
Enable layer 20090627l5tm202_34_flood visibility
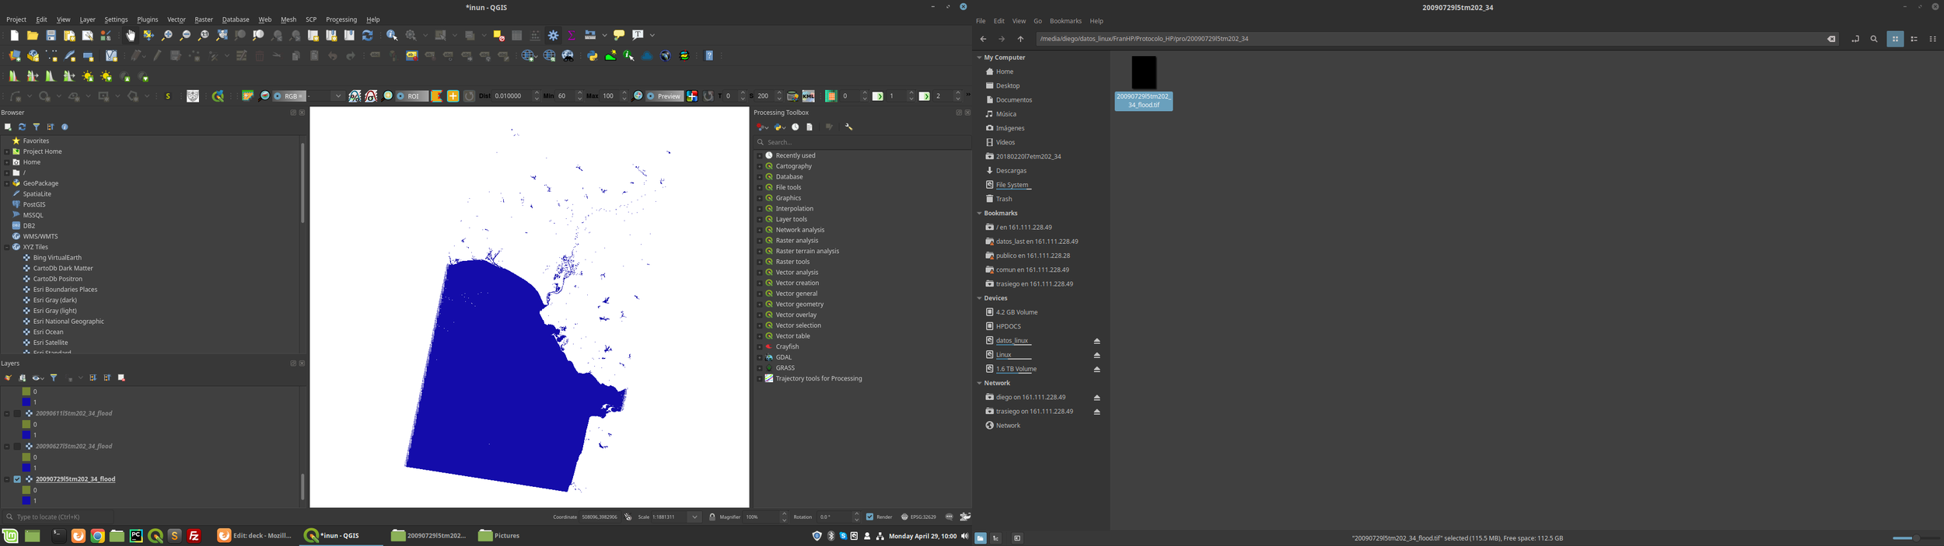click(x=17, y=447)
